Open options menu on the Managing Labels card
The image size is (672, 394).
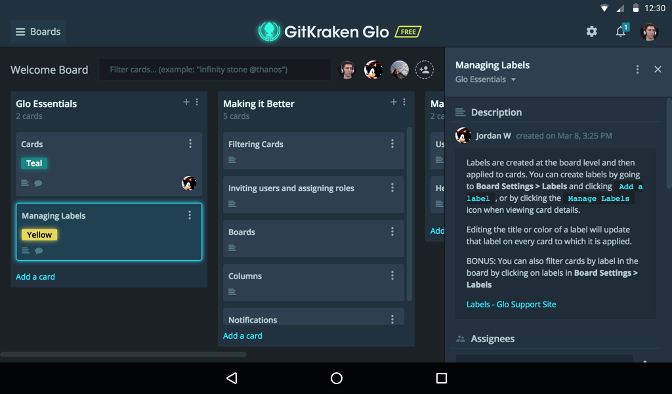[190, 215]
